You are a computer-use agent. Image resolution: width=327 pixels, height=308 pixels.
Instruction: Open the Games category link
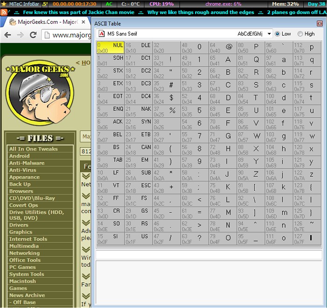18,288
